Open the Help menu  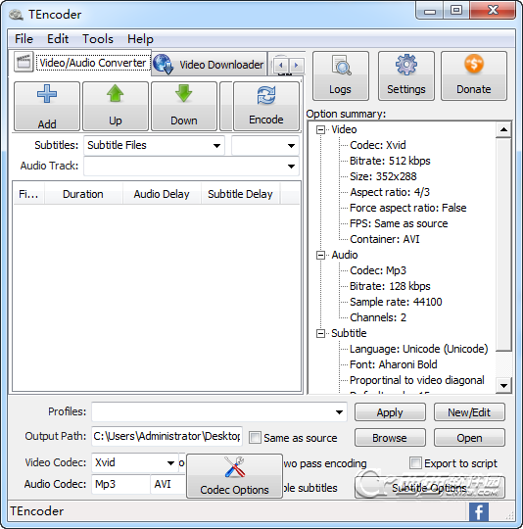[x=140, y=39]
